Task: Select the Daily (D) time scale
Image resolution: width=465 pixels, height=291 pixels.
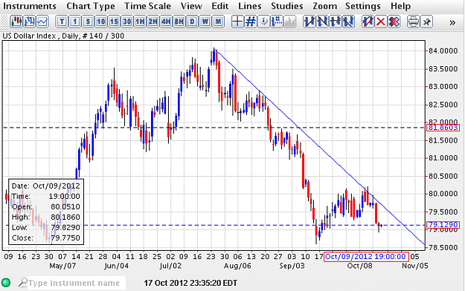Action: [192, 22]
